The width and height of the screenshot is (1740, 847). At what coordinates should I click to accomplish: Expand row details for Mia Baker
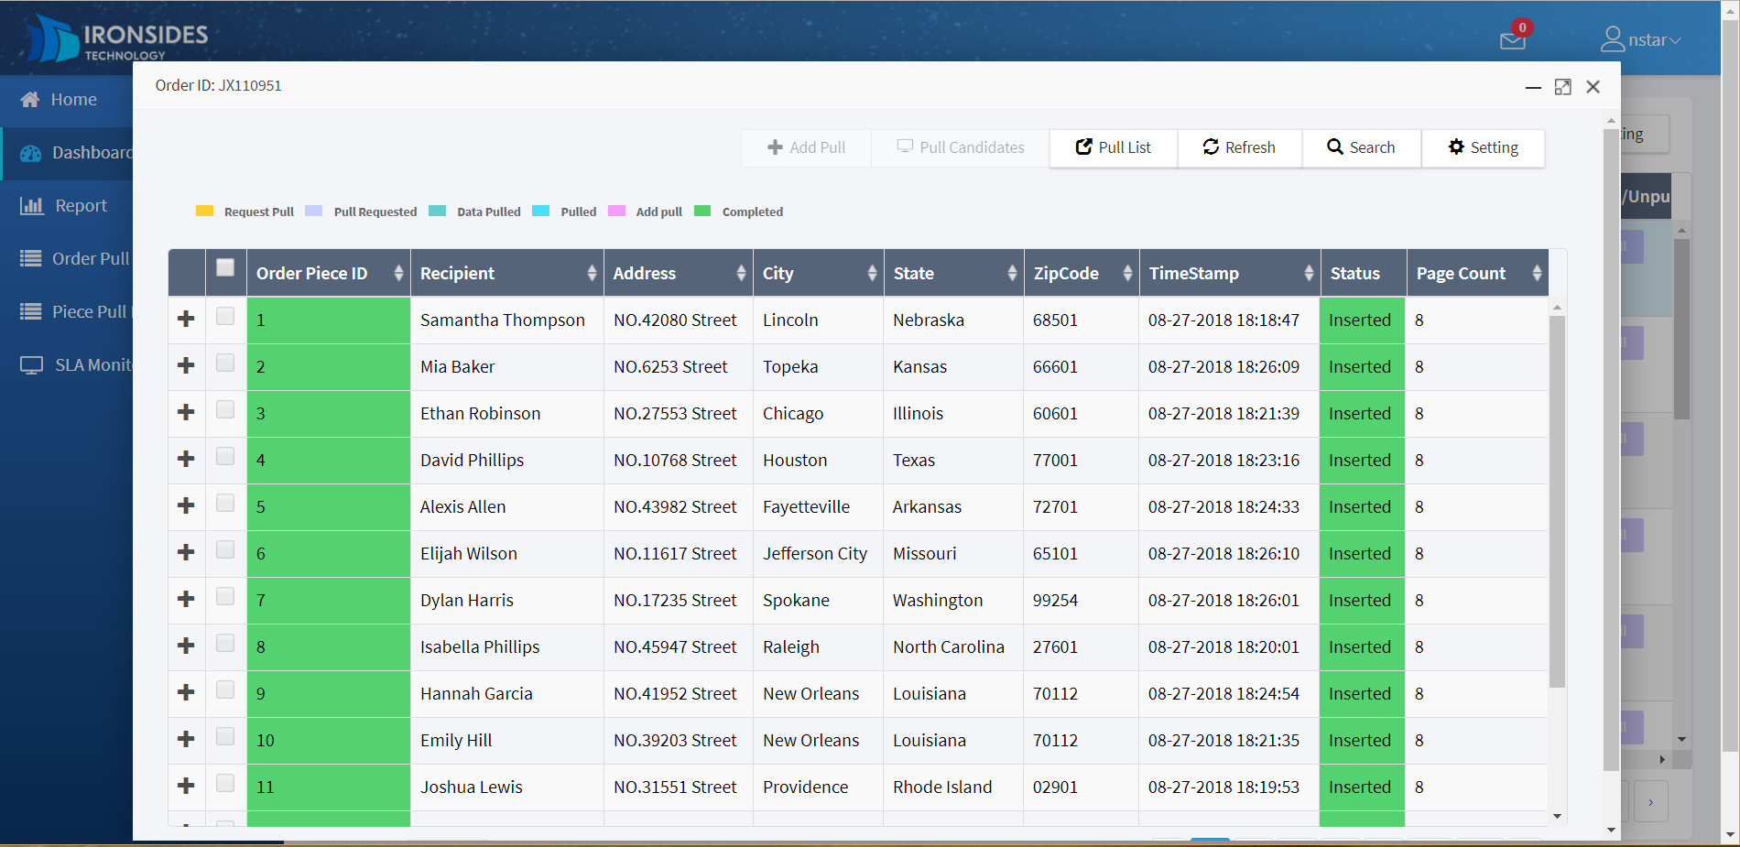coord(186,366)
